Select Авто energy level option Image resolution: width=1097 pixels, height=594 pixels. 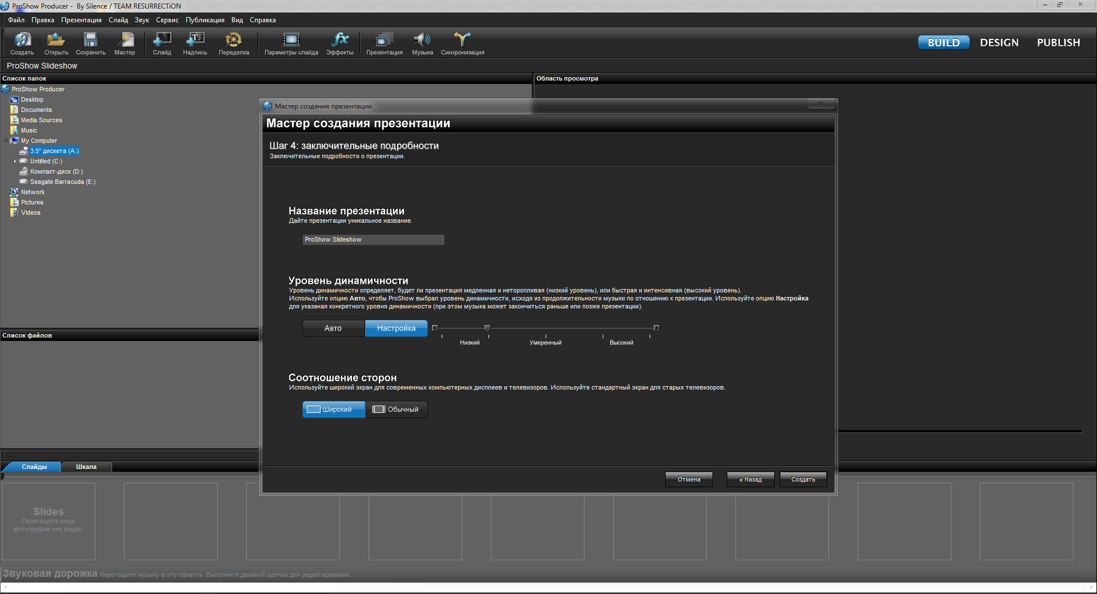click(333, 328)
